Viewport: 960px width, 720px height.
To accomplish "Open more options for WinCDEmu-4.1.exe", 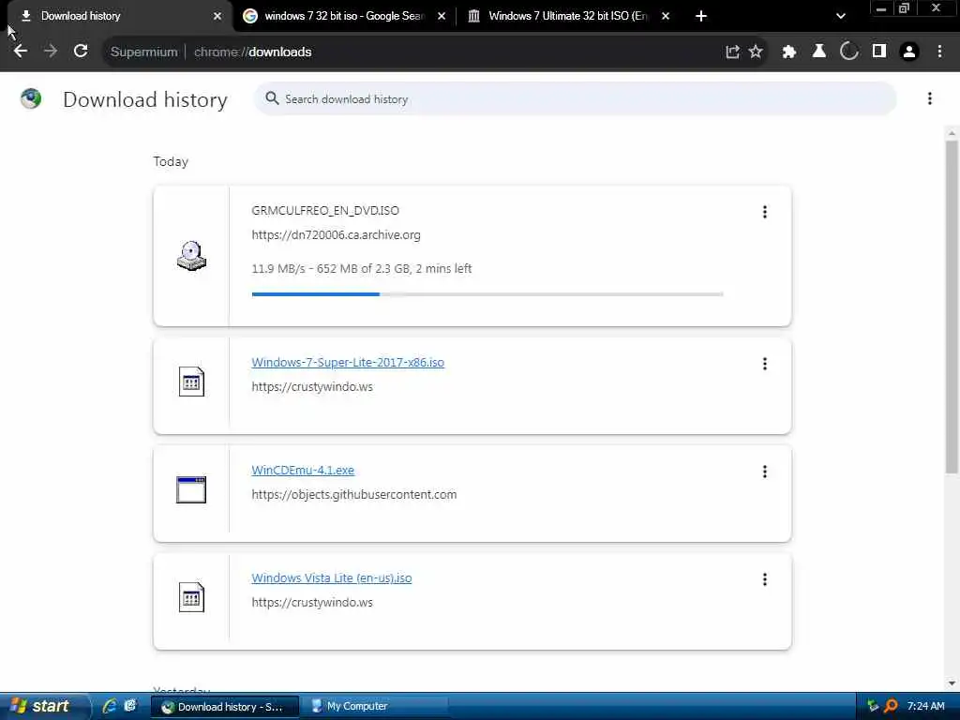I will coord(765,472).
